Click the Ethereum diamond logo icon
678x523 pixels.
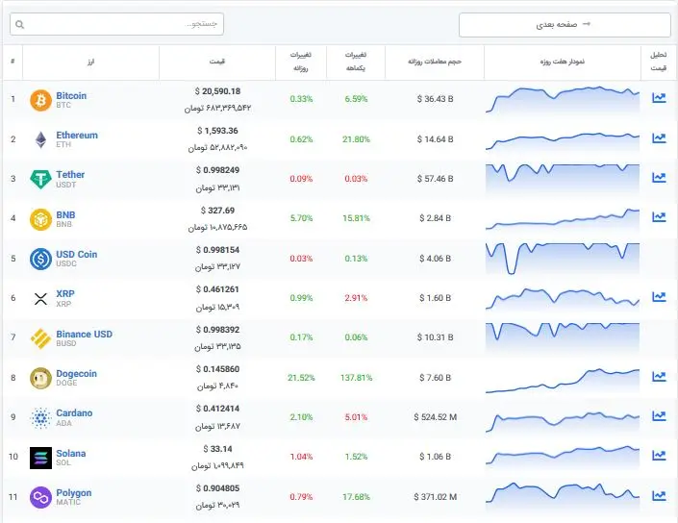point(40,139)
